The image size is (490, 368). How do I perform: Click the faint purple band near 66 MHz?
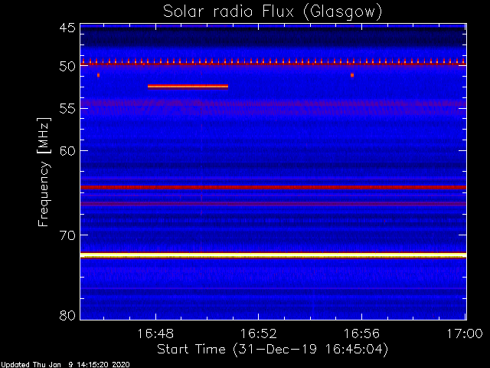point(273,204)
